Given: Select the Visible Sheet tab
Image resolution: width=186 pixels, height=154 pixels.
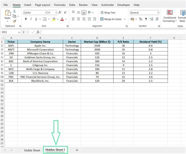Looking at the screenshot, I should [x=32, y=150].
